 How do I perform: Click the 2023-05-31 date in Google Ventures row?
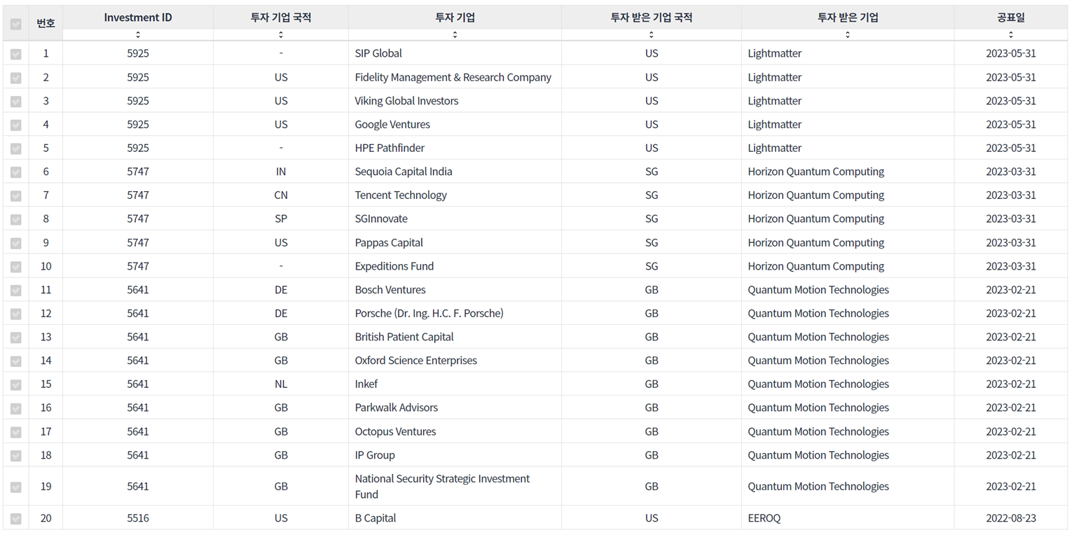(x=1010, y=124)
